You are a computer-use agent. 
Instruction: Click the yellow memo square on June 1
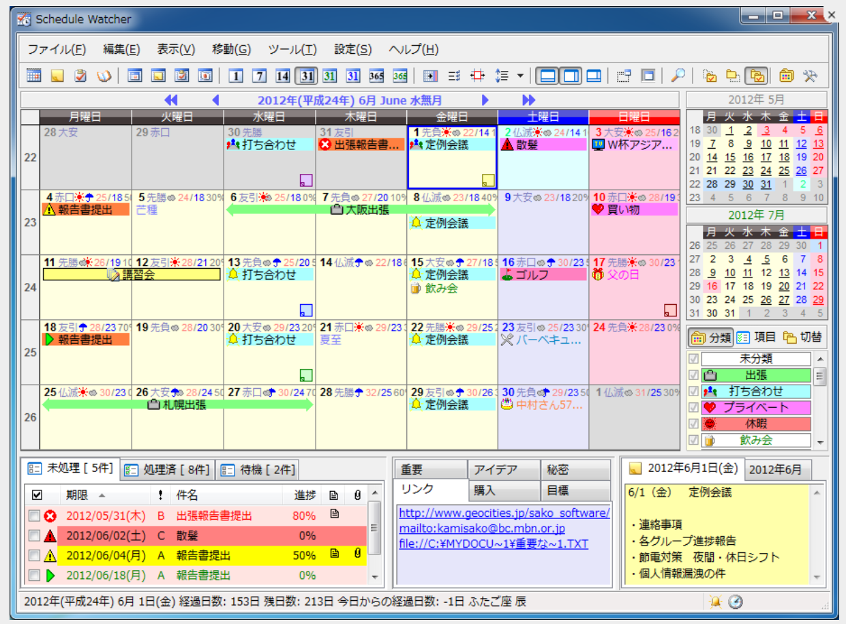coord(488,180)
